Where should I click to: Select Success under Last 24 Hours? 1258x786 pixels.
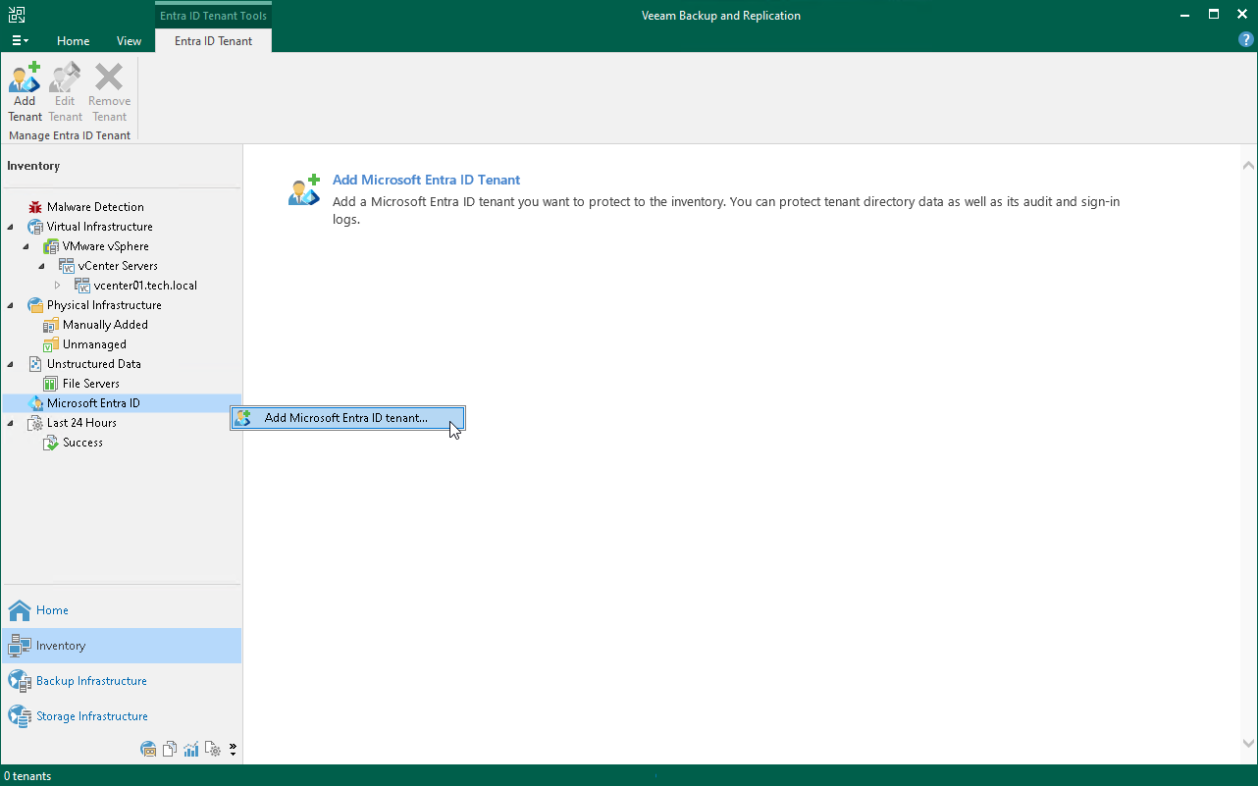[x=82, y=443]
